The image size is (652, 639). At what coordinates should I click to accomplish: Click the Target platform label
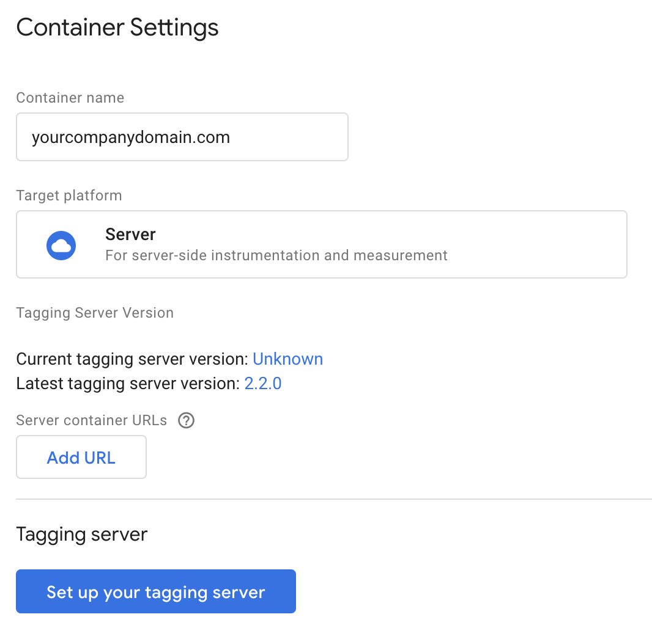69,195
